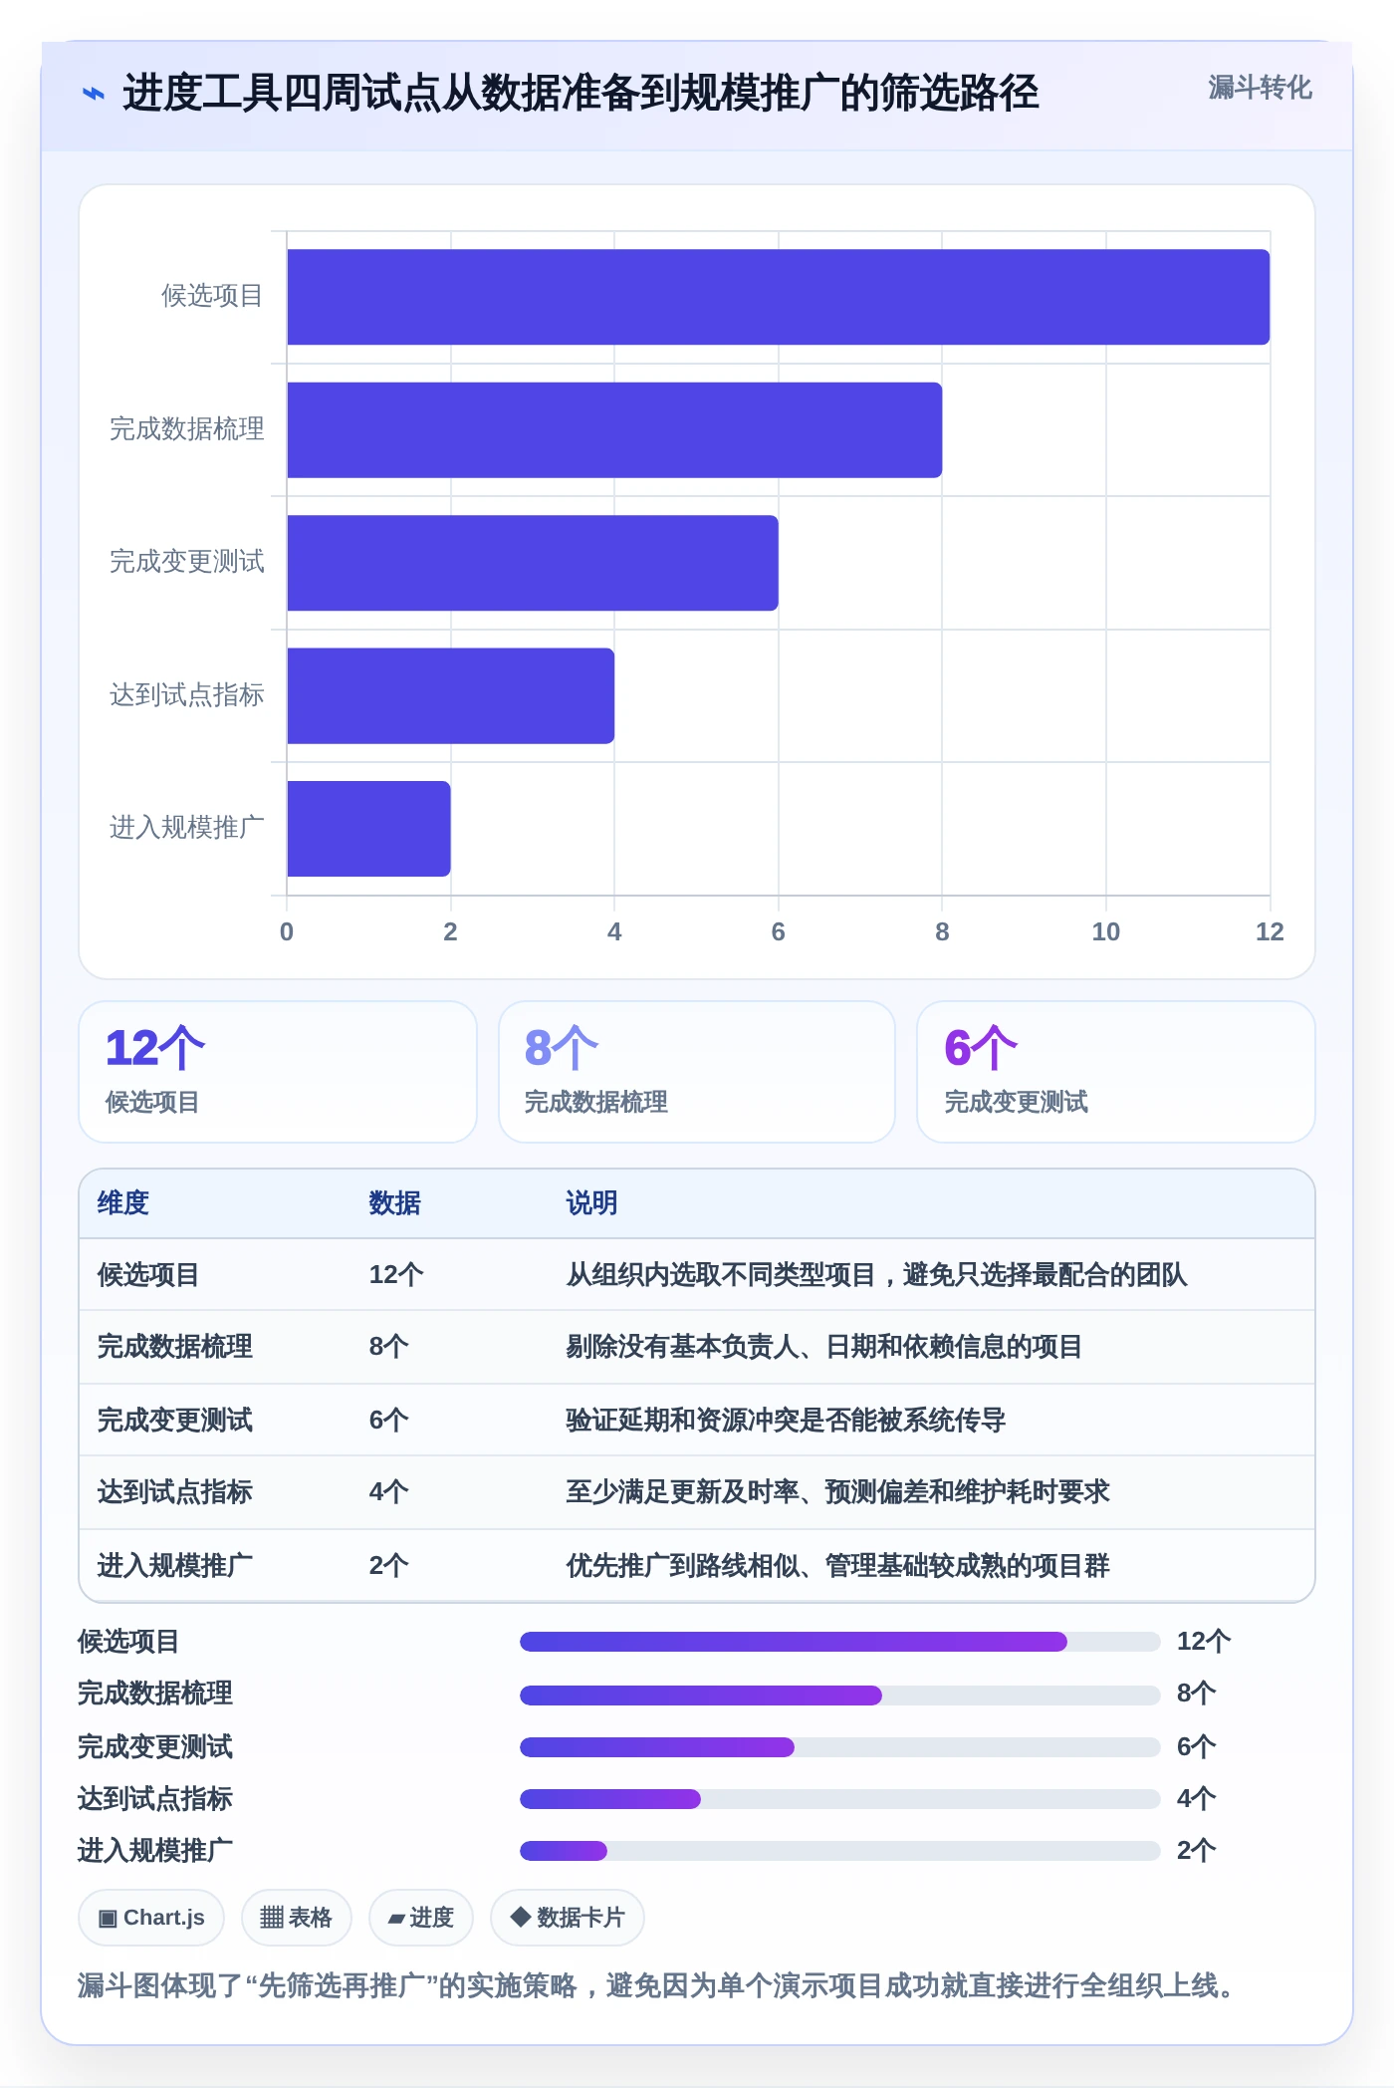Image resolution: width=1394 pixels, height=2088 pixels.
Task: Click the 数据 column header
Action: 394,1203
